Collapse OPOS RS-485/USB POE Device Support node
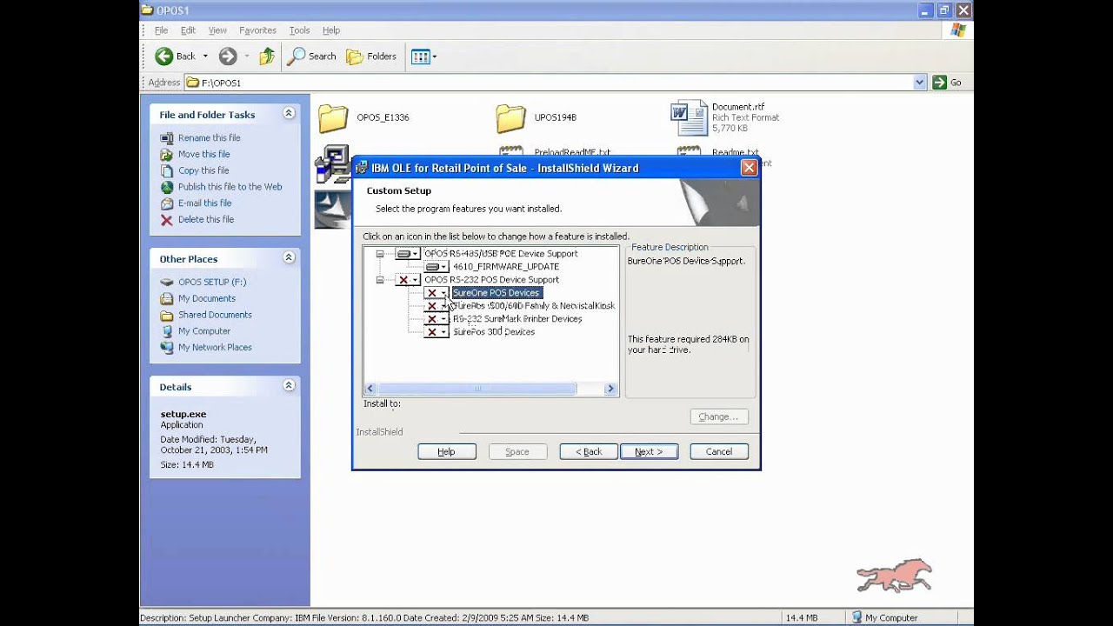The height and width of the screenshot is (626, 1113). click(380, 254)
